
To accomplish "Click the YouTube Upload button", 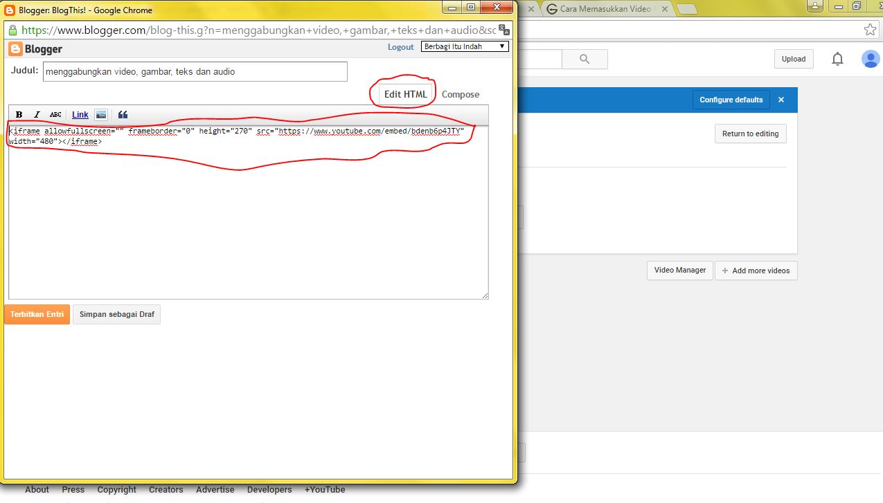I will coord(794,59).
